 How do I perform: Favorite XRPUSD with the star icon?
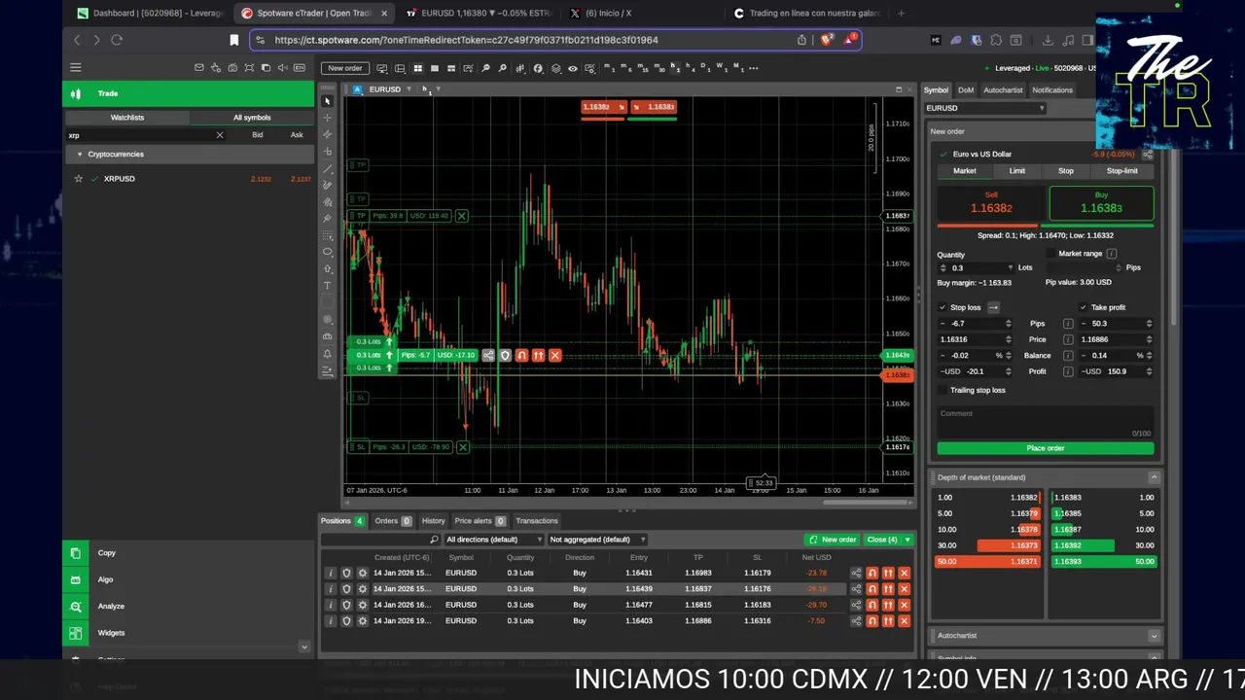[x=79, y=179]
